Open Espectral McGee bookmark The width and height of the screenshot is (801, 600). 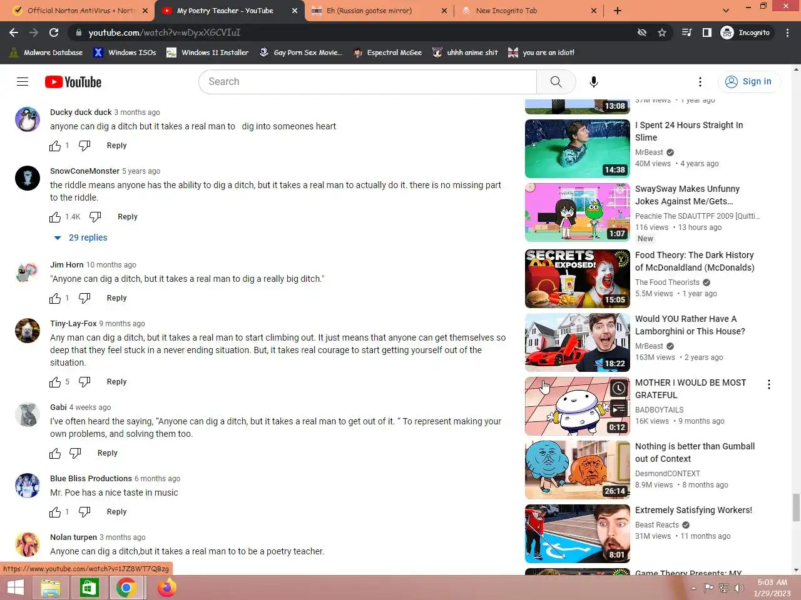pyautogui.click(x=387, y=52)
